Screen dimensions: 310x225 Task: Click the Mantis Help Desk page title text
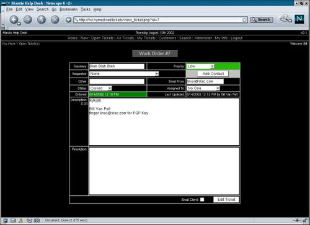15,33
